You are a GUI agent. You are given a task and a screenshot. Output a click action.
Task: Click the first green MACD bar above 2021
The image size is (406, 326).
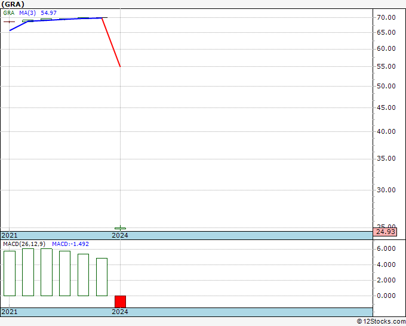tap(10, 273)
